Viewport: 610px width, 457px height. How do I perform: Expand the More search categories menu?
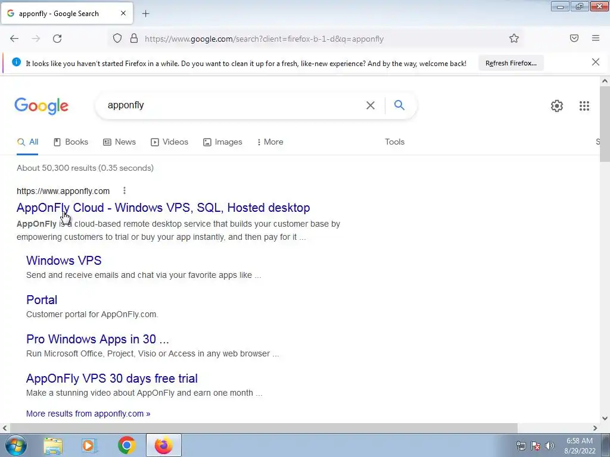tap(270, 142)
